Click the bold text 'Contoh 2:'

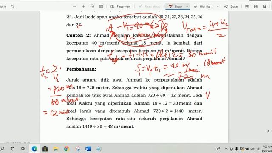[78, 35]
